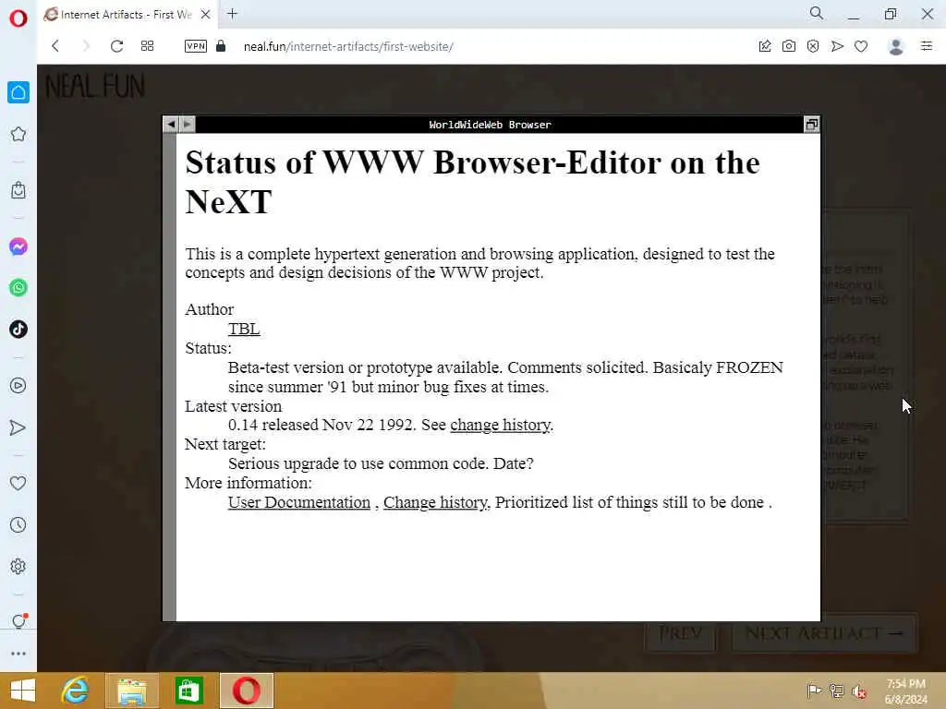Viewport: 946px width, 709px height.
Task: Open the User Documentation link
Action: [x=299, y=502]
